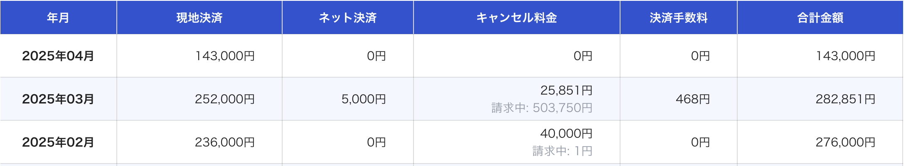Click the 合計金額 column header
This screenshot has width=906, height=166.
pos(820,18)
